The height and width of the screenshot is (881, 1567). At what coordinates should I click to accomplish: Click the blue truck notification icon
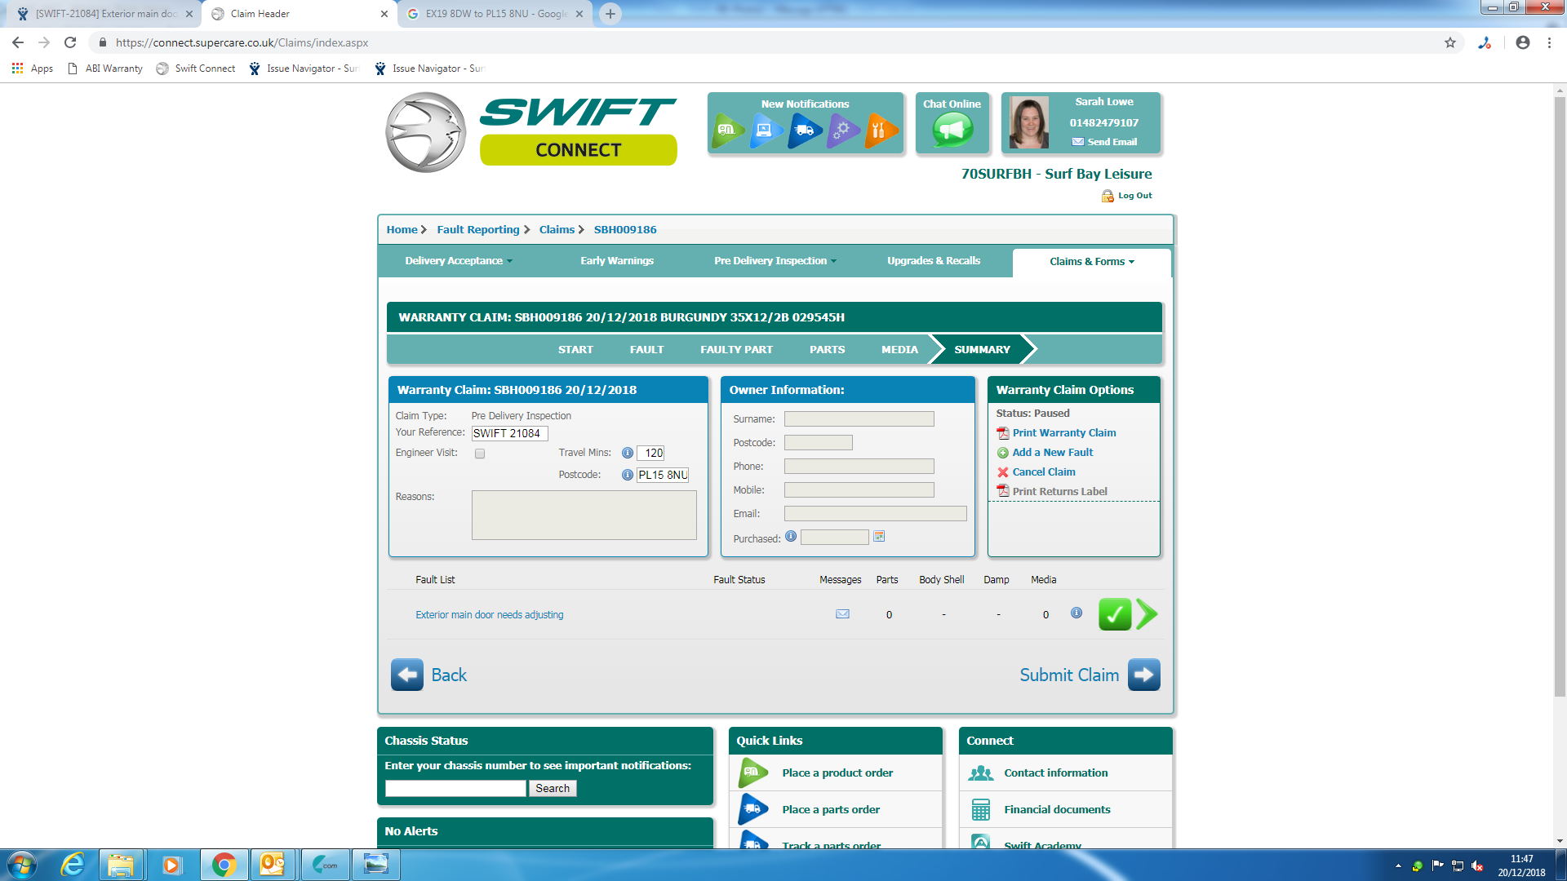tap(804, 131)
